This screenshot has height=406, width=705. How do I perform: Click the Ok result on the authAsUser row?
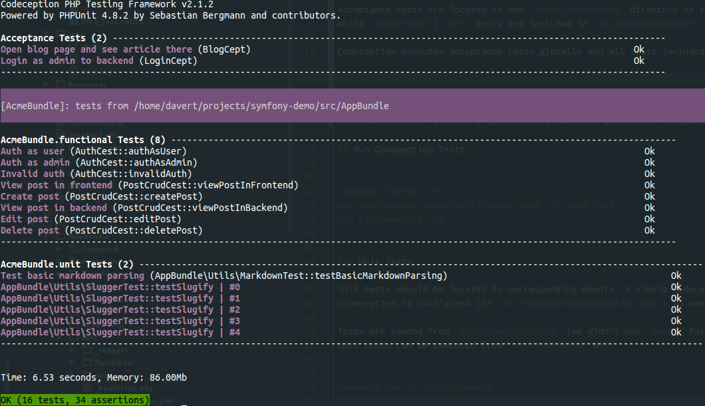[650, 151]
